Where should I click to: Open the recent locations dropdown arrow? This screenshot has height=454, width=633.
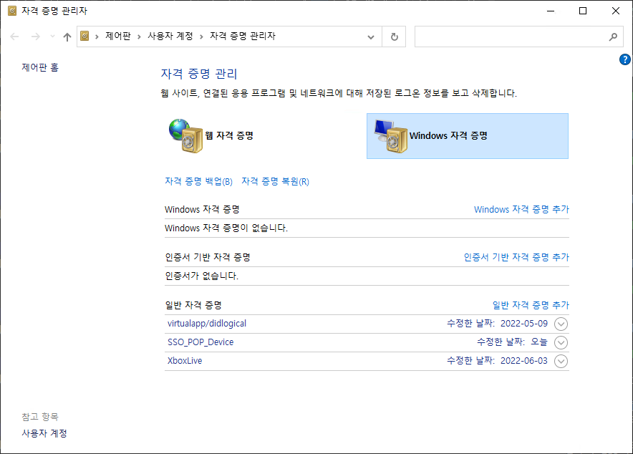click(52, 37)
